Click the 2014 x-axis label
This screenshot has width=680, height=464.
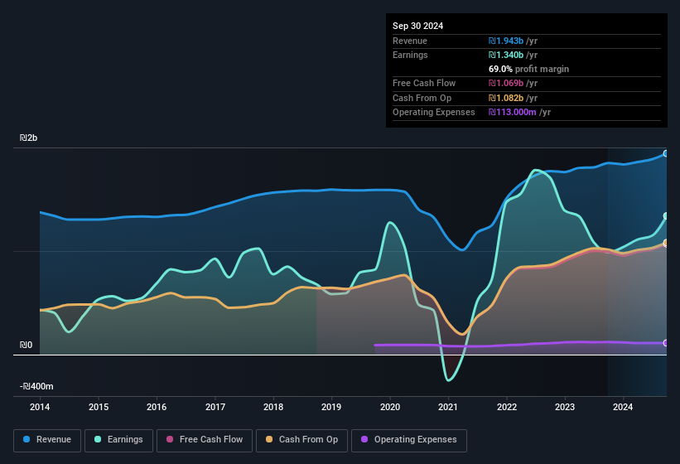pos(40,407)
